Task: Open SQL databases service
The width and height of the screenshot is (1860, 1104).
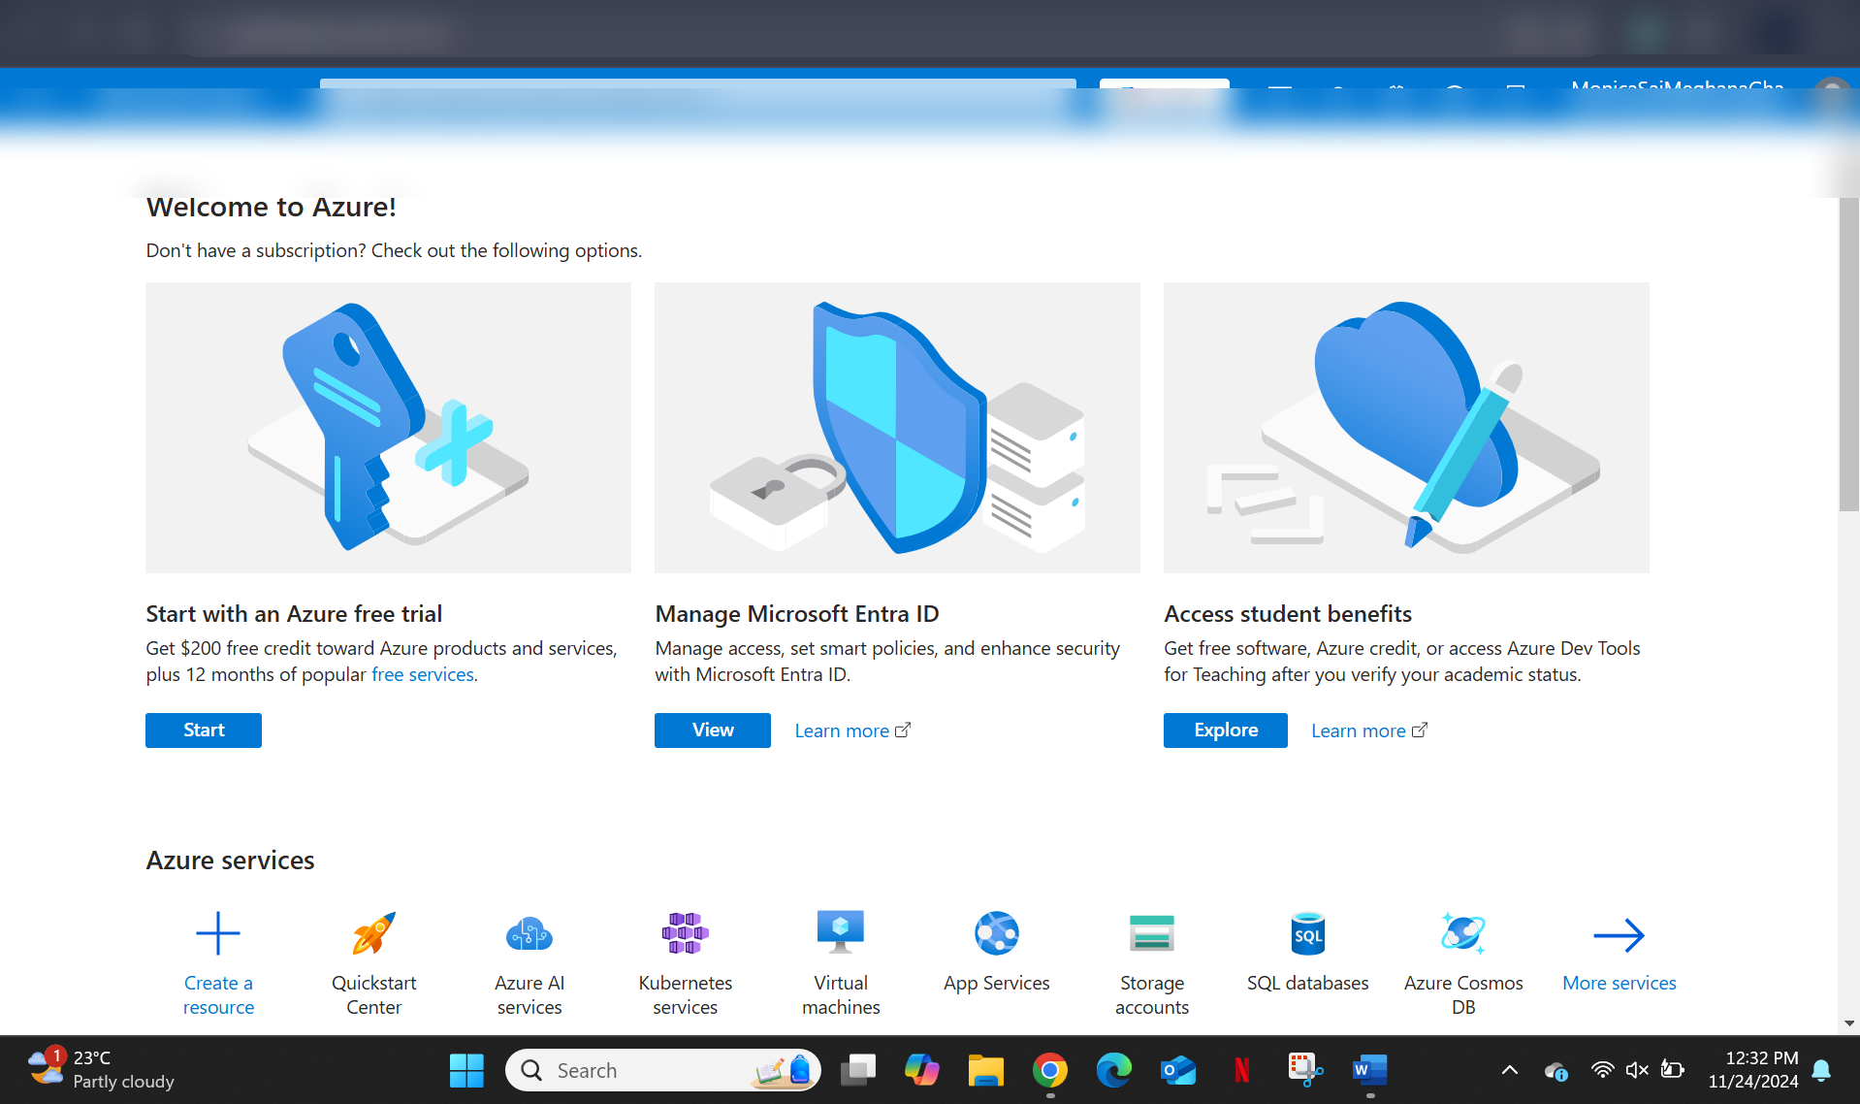Action: 1307,952
